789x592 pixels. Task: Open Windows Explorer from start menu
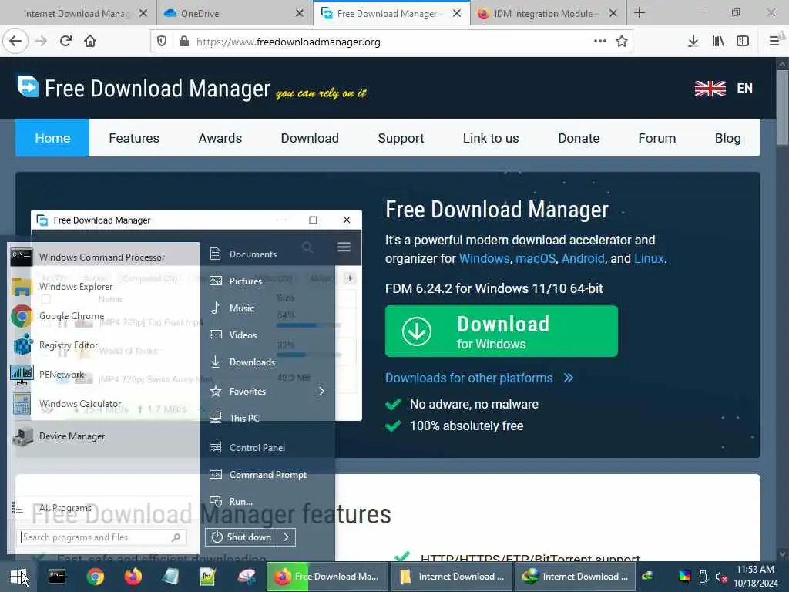pos(103,287)
